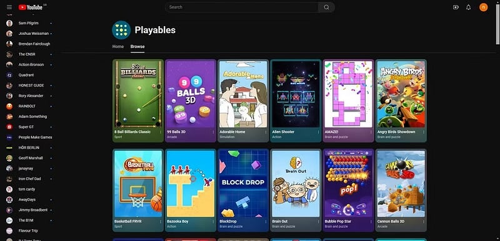This screenshot has width=500, height=241.
Task: Open three-dot menu for Brain Out
Action: pyautogui.click(x=318, y=221)
